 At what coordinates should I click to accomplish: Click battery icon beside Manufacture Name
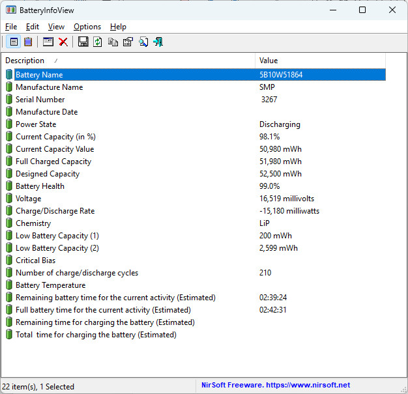click(9, 87)
